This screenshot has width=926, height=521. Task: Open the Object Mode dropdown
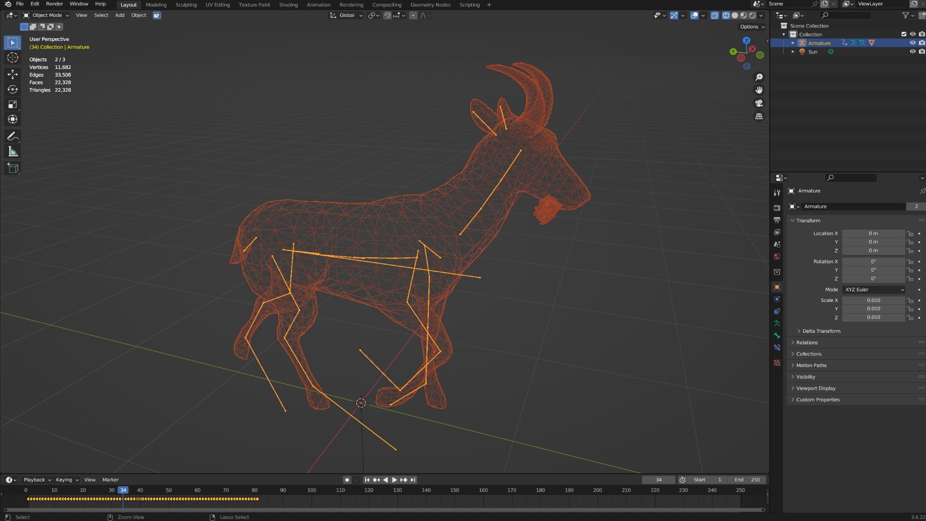(x=46, y=15)
